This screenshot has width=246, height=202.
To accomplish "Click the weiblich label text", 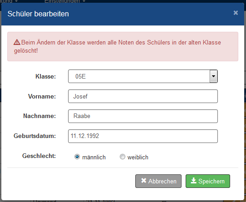I will click(x=138, y=157).
